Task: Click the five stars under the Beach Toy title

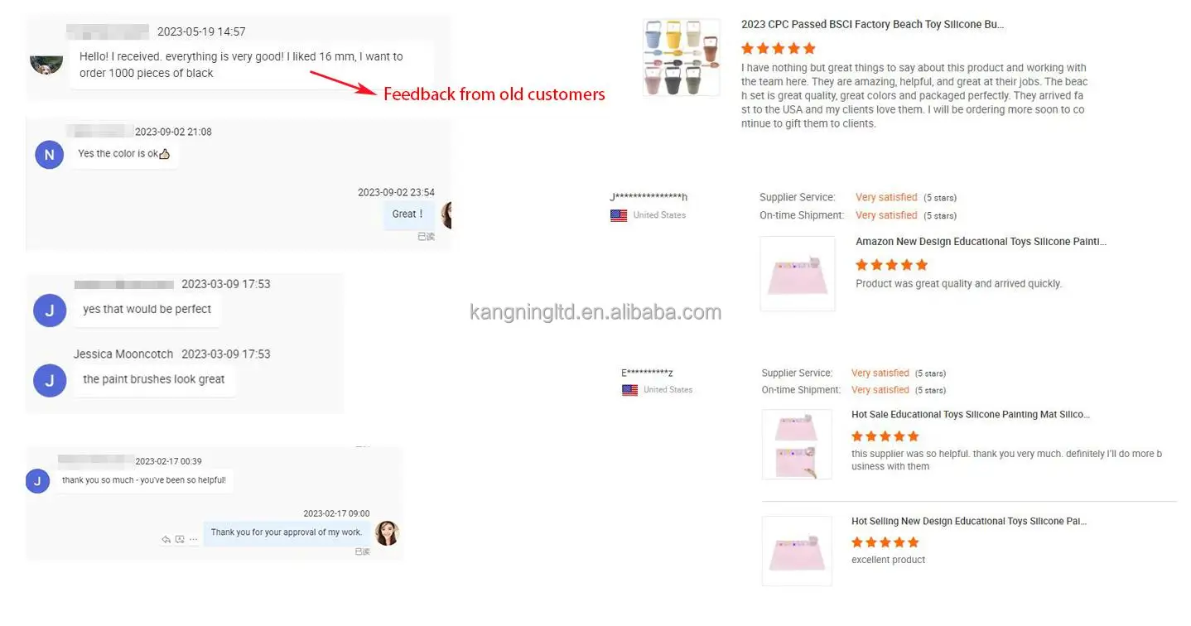Action: coord(779,48)
